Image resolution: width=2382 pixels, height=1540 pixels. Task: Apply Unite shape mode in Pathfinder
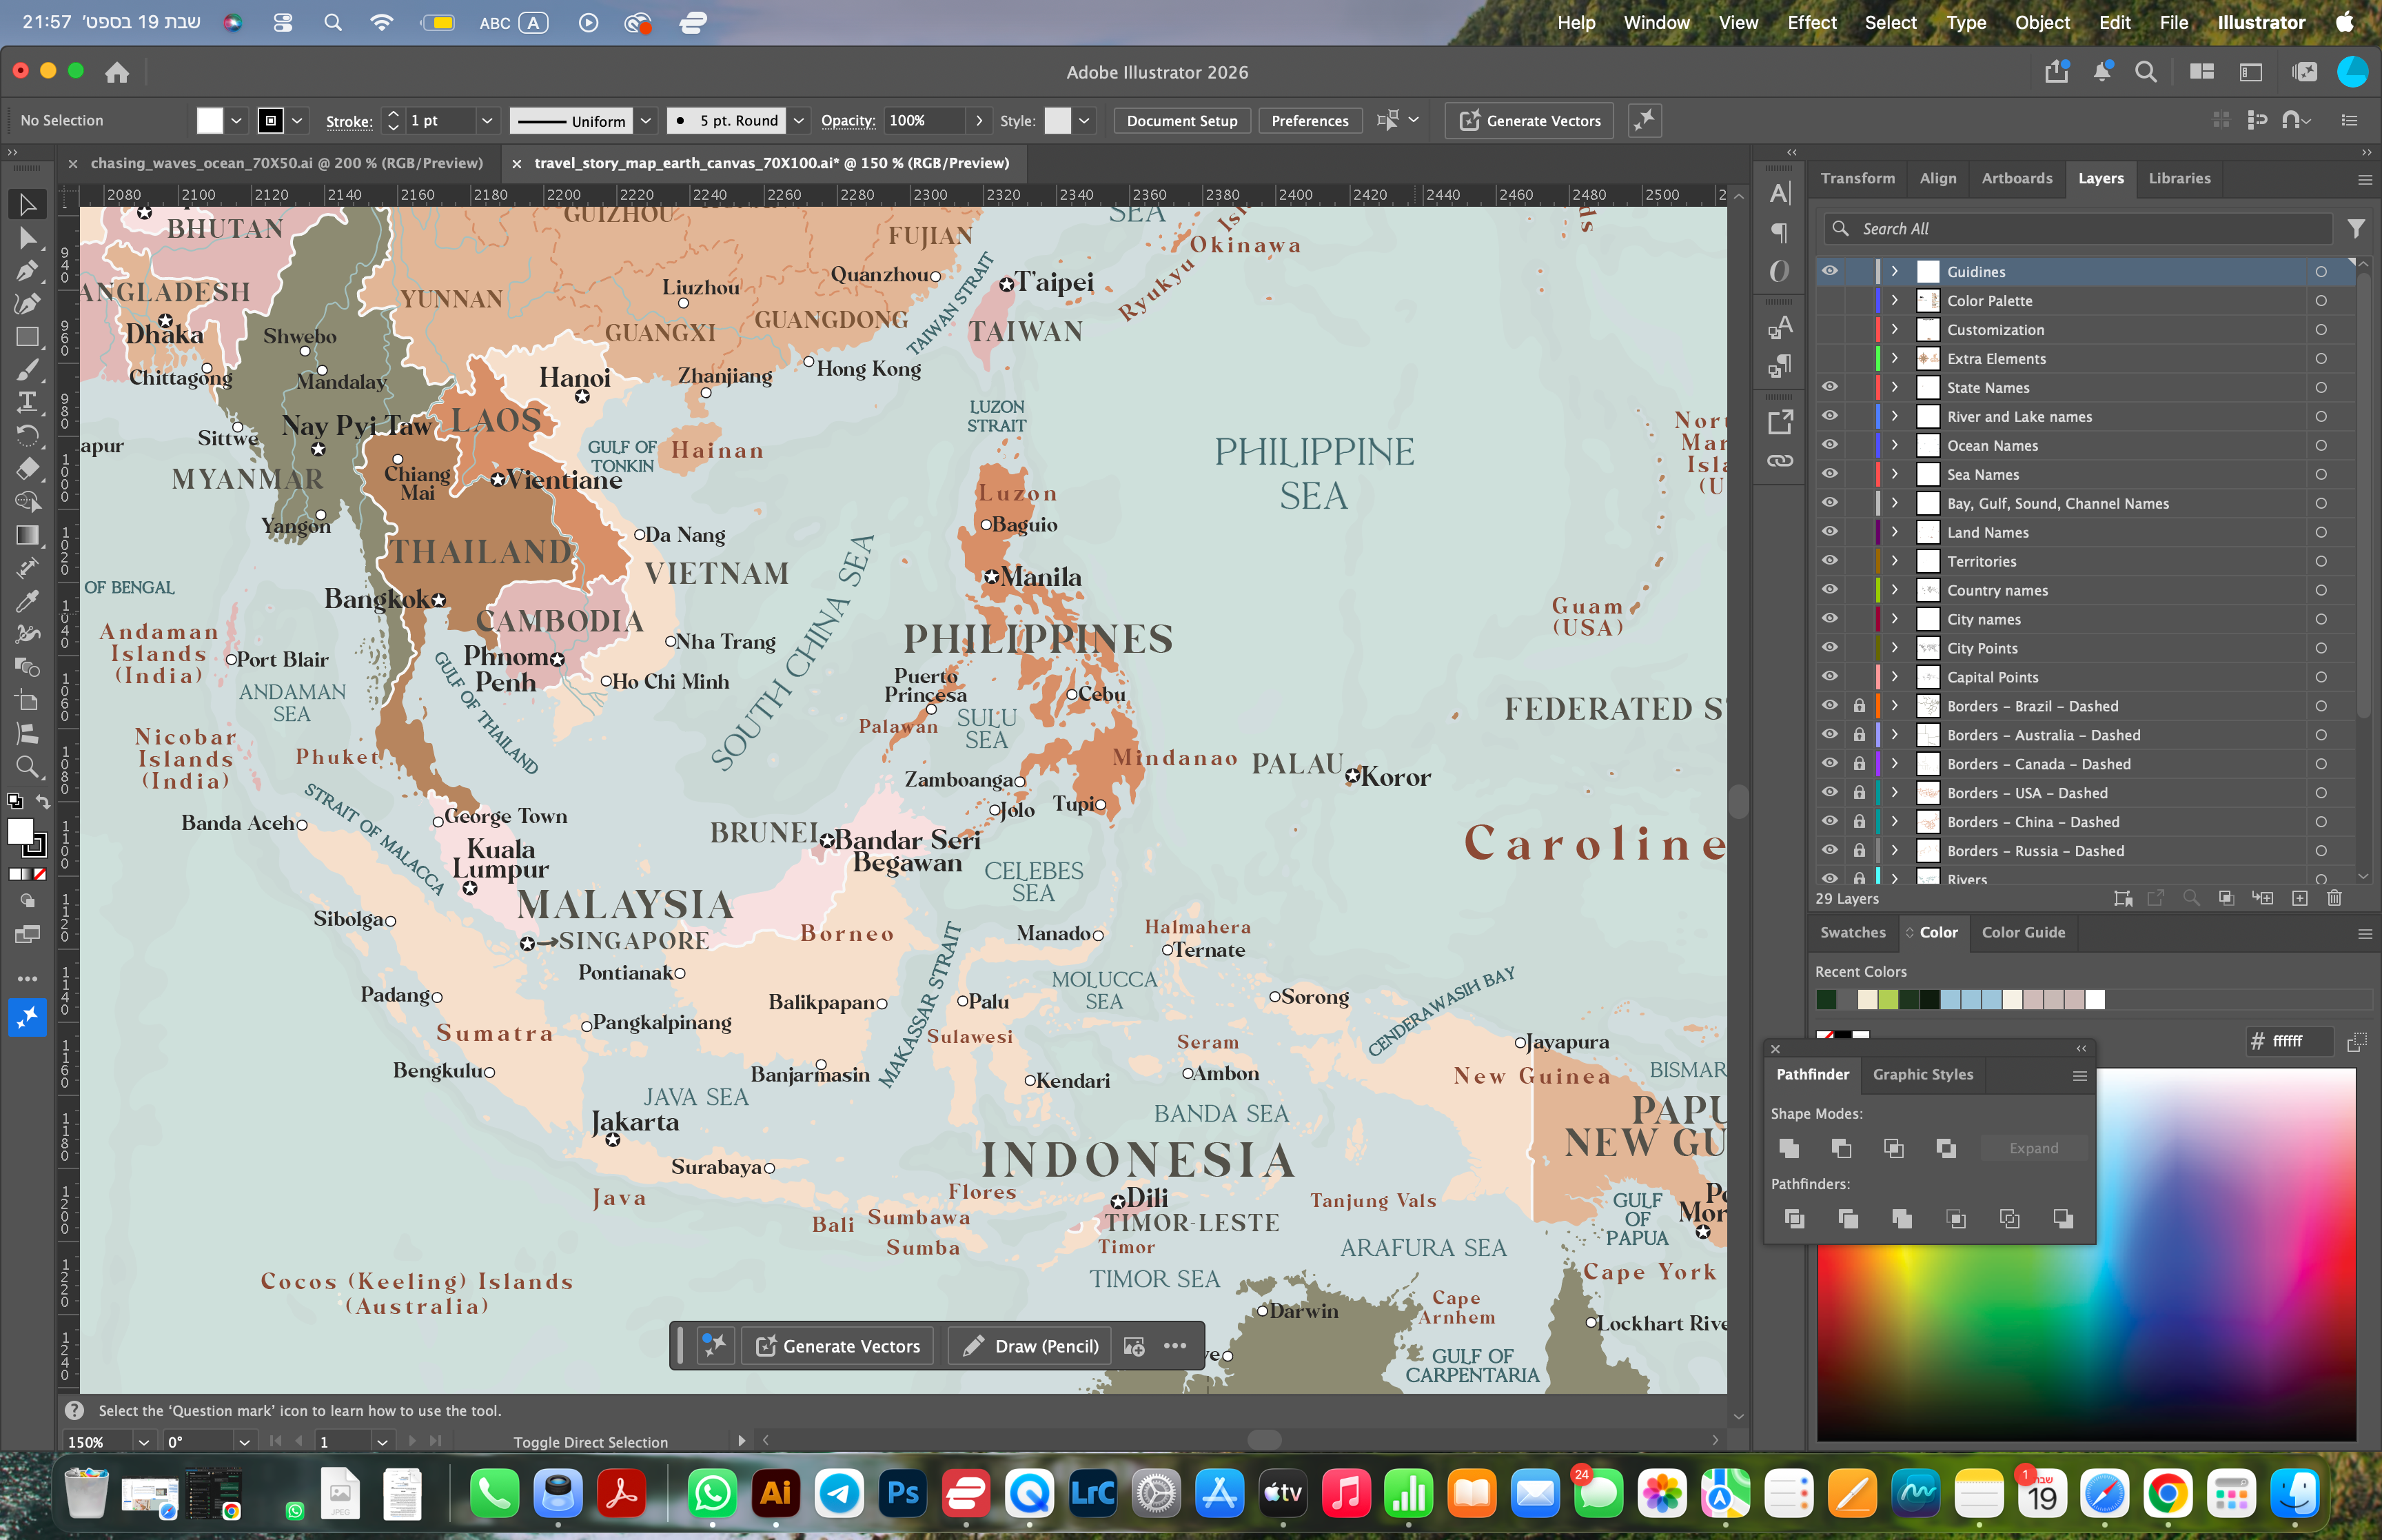[1789, 1148]
